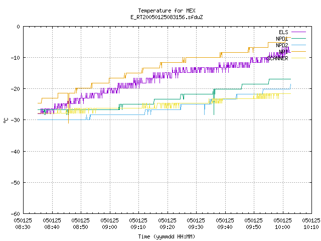Click the y-axis label -20
Viewport: 321px width, 241px height.
pyautogui.click(x=16, y=89)
